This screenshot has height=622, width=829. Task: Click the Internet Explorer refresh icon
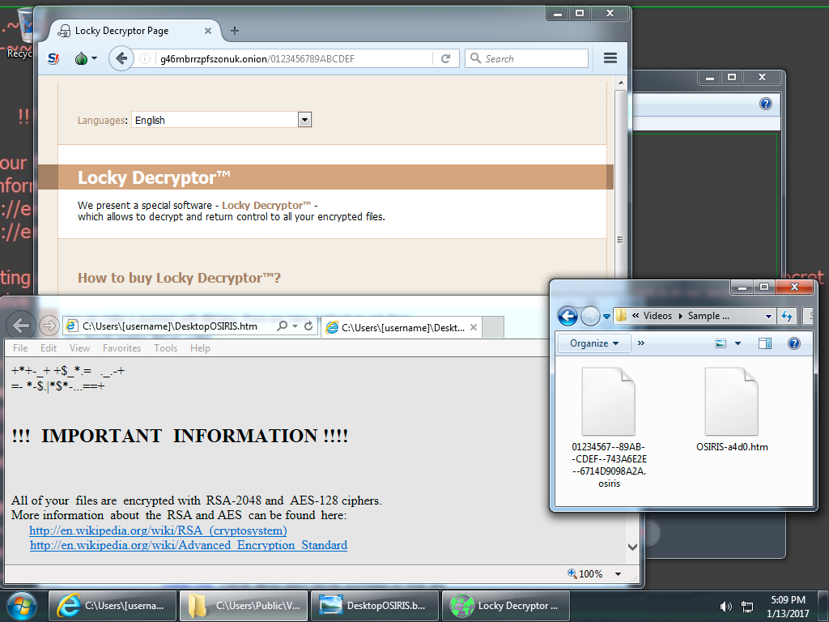click(308, 326)
